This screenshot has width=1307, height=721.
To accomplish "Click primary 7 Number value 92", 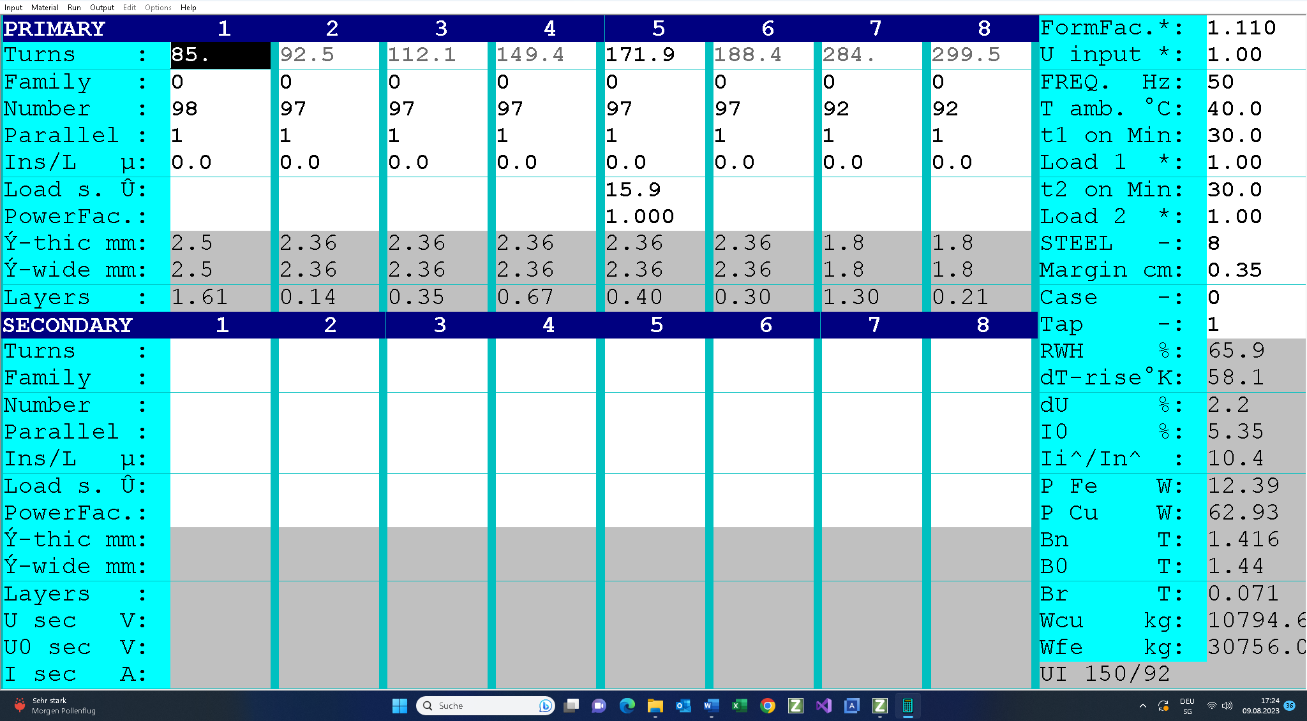I will pos(872,109).
